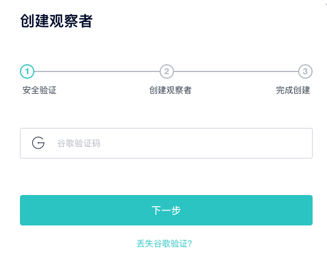Screen dimensions: 327x272
Task: Click the 创建观察者 step label under circle 2
Action: click(x=170, y=90)
